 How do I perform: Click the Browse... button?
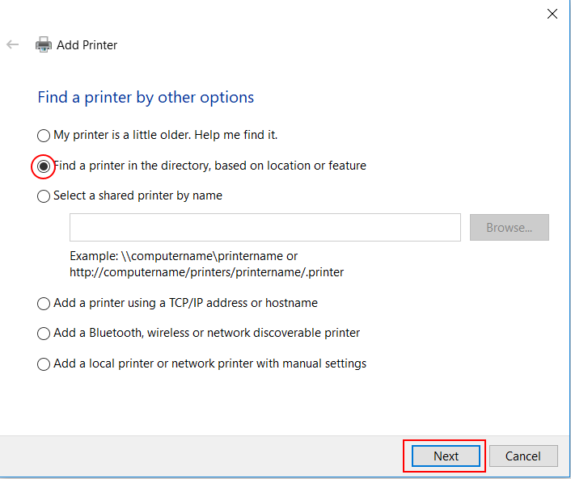pyautogui.click(x=509, y=228)
